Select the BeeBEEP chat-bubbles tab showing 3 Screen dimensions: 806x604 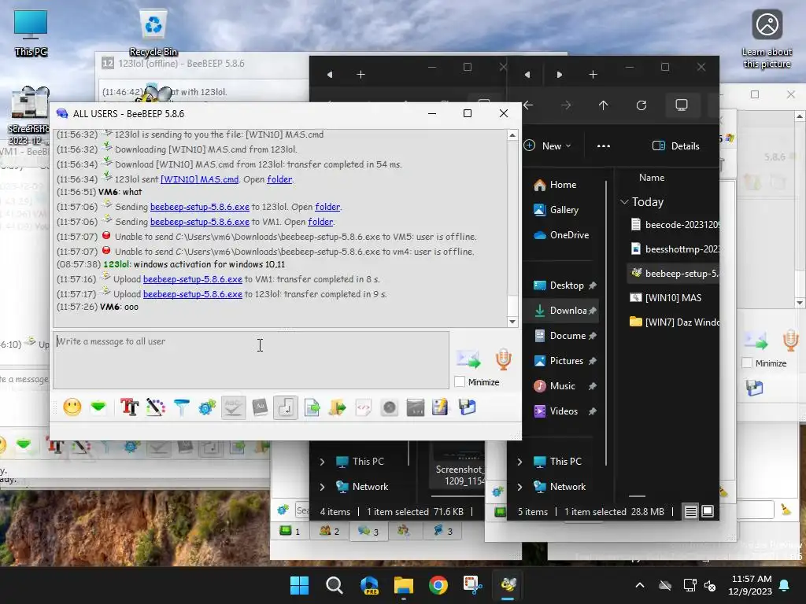pyautogui.click(x=368, y=531)
